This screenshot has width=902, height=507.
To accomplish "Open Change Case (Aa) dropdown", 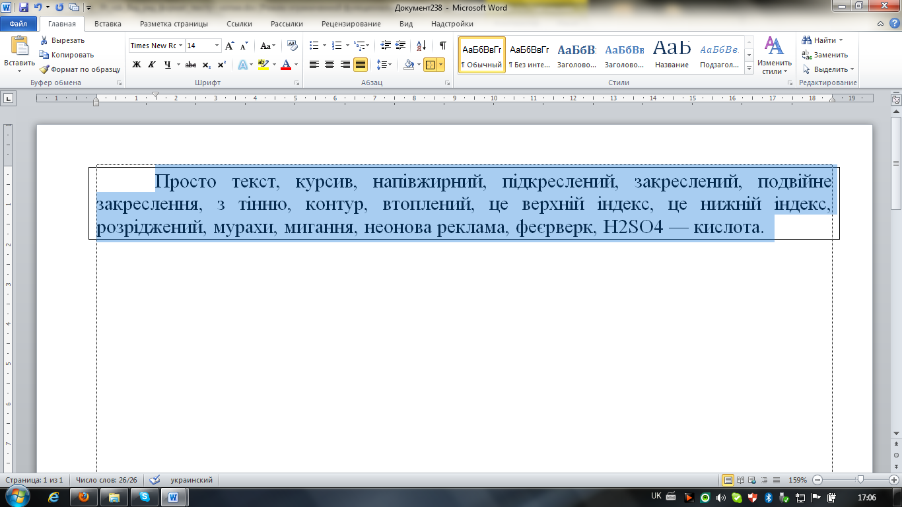I will point(268,46).
